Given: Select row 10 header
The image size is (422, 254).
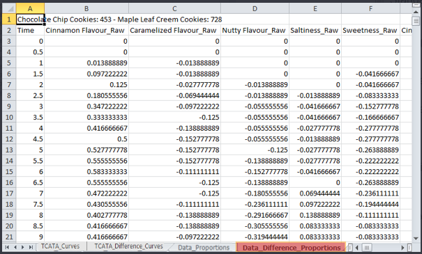Looking at the screenshot, I should (9, 118).
